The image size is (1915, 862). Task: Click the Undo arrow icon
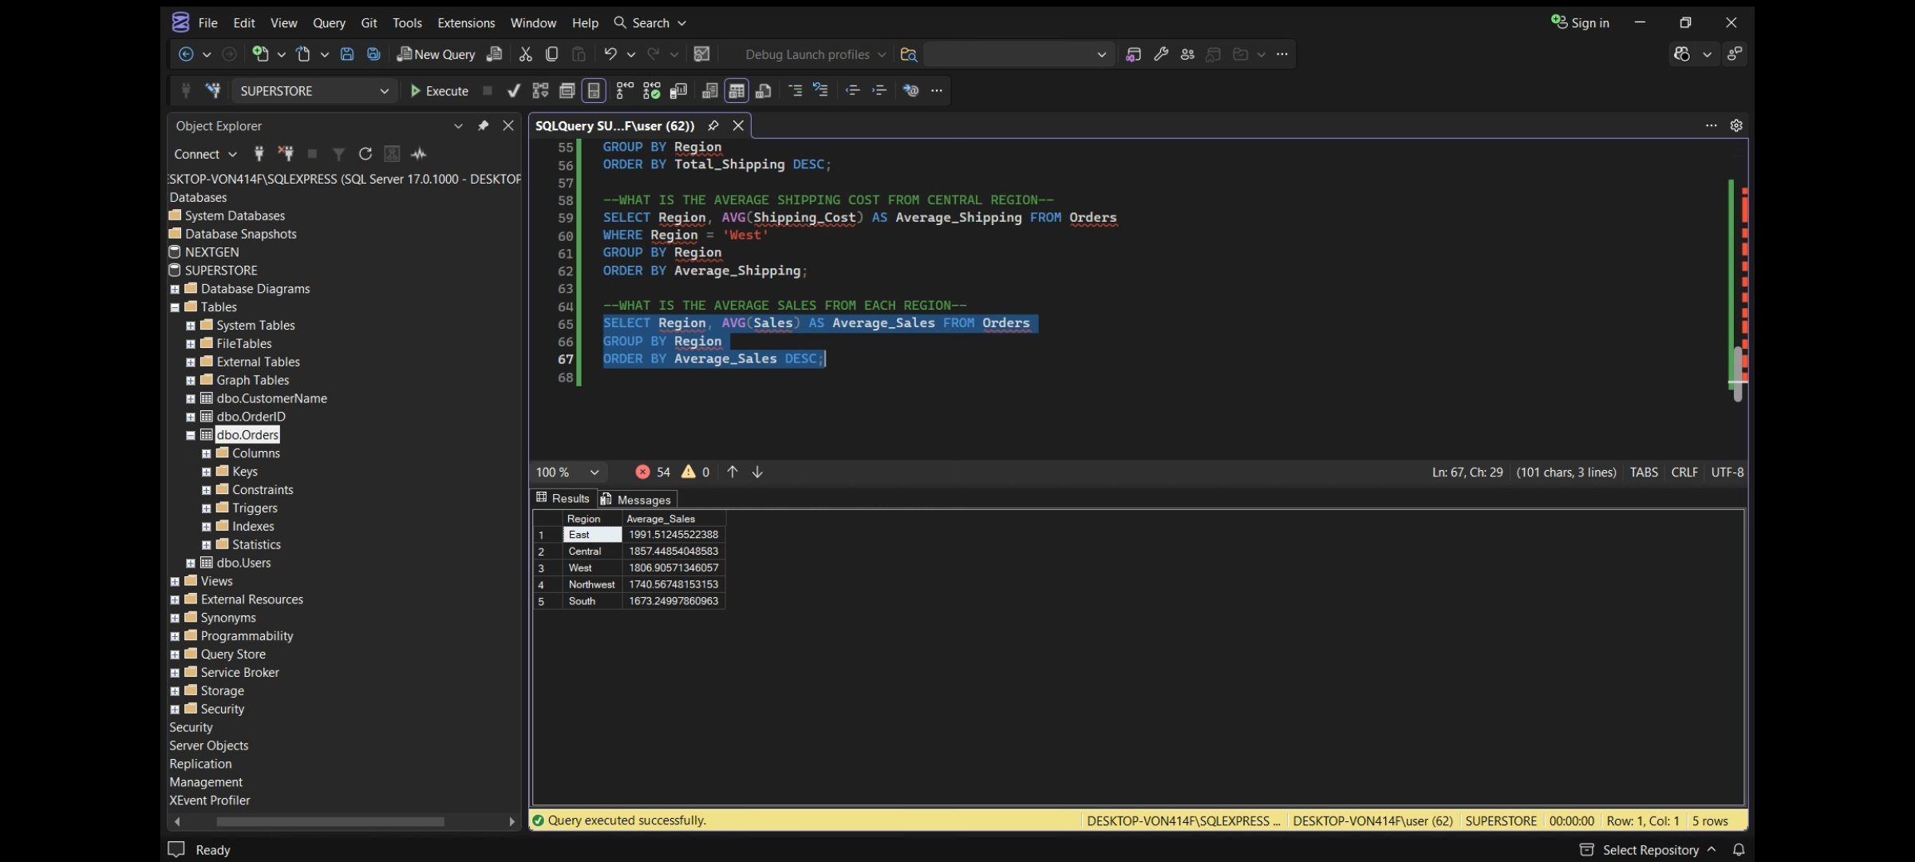coord(610,54)
